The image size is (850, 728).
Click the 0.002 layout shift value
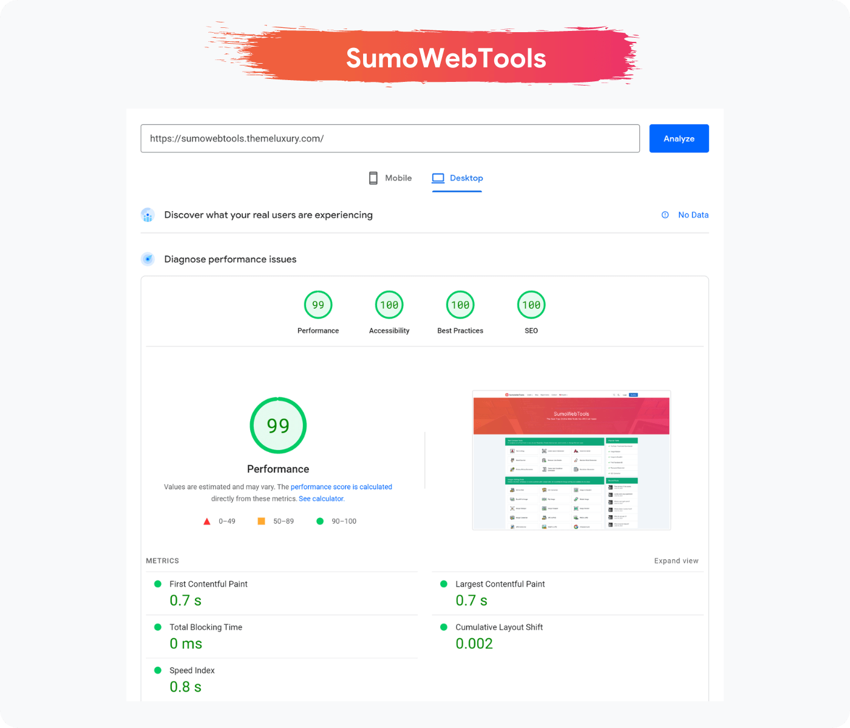(474, 644)
